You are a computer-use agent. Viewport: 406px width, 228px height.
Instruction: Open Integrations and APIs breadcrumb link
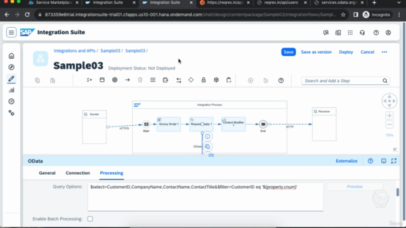click(x=75, y=51)
